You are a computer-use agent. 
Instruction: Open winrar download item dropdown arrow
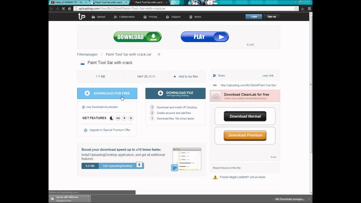[89, 199]
